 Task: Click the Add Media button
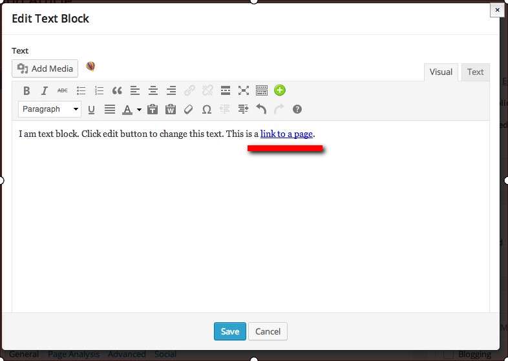tap(45, 68)
